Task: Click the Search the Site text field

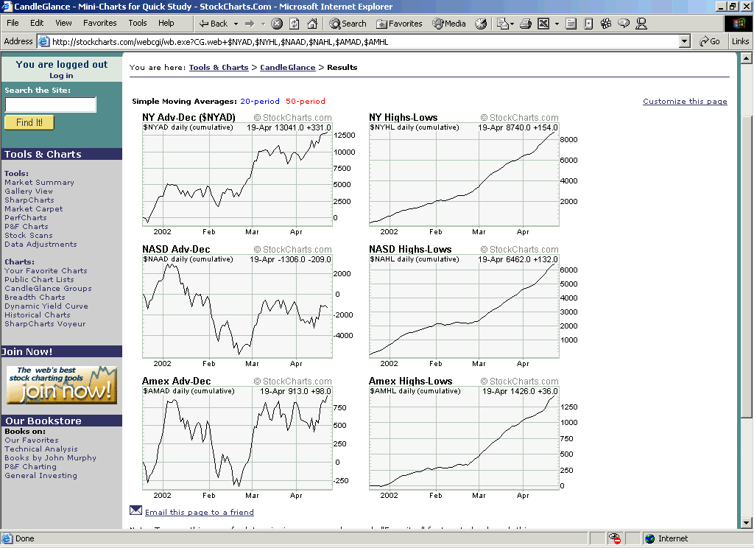Action: (x=50, y=105)
